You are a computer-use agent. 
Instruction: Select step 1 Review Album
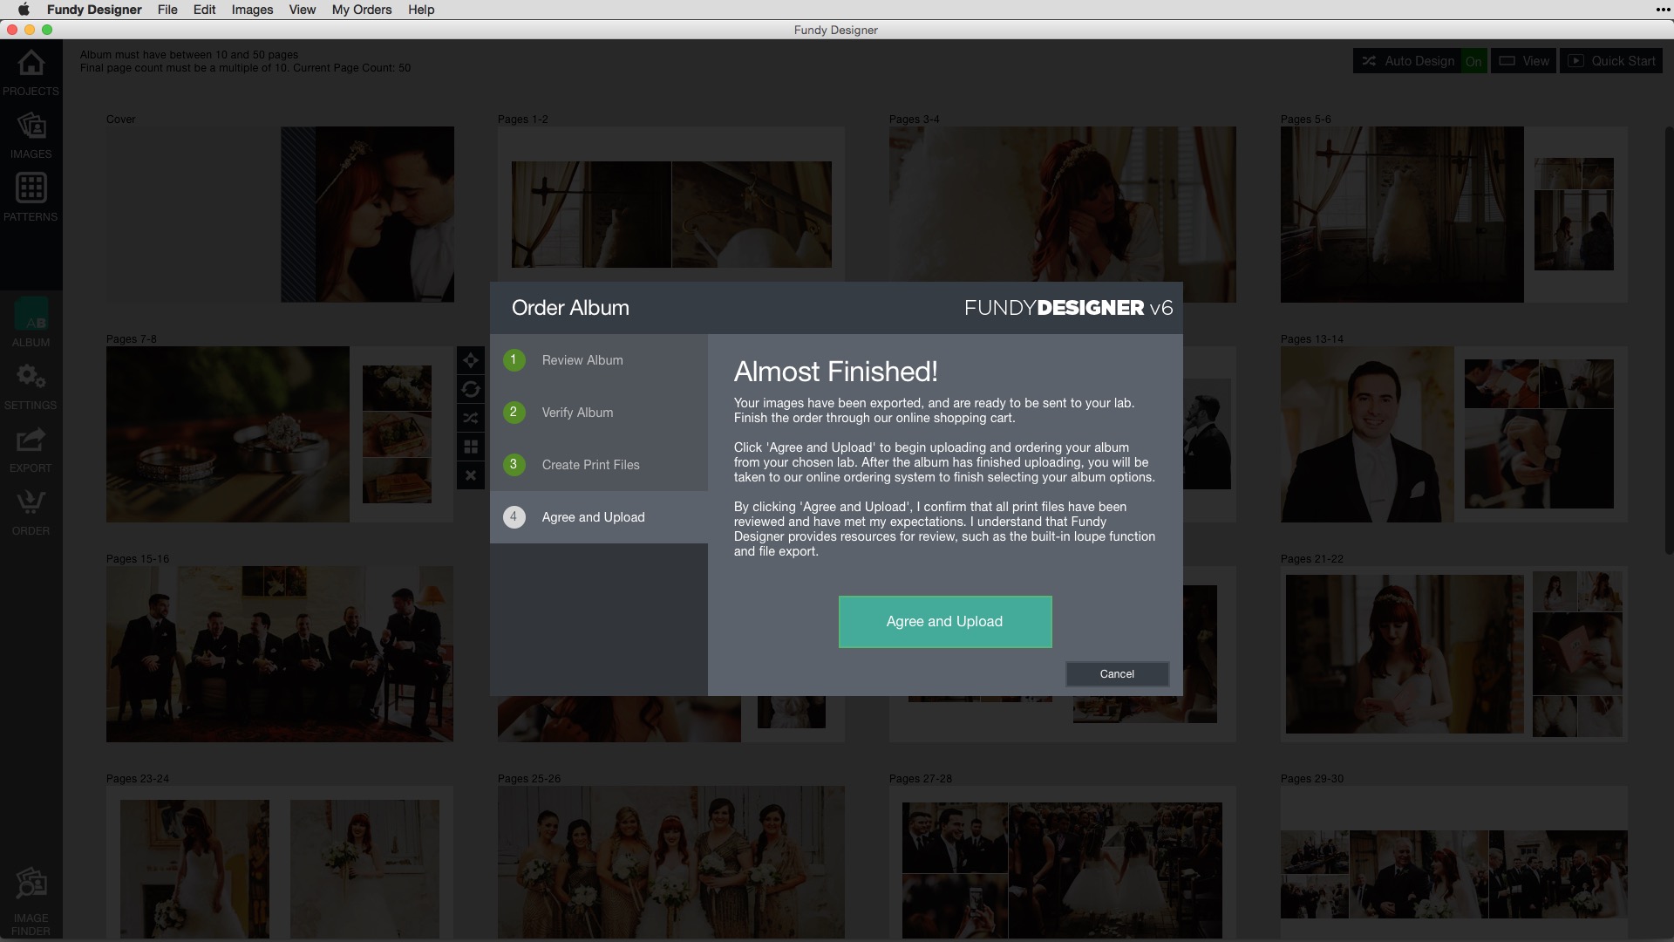[599, 360]
